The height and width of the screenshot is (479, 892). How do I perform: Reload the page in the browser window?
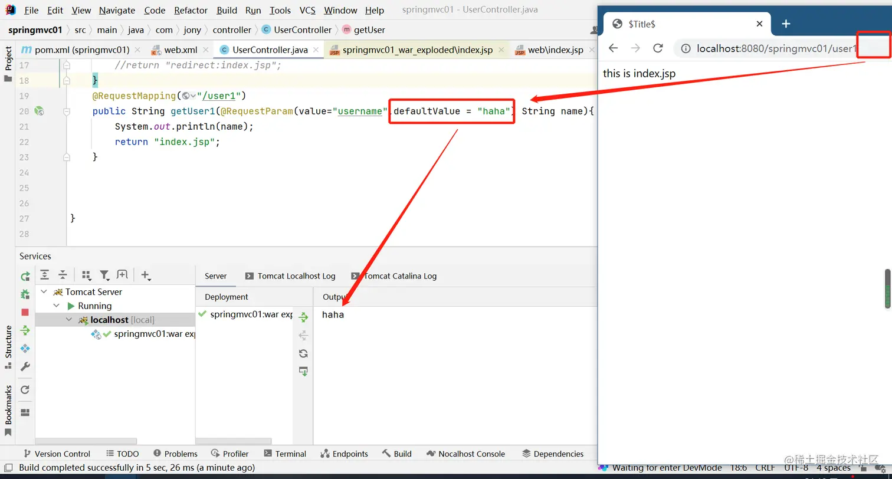(x=658, y=48)
